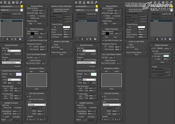Toggle show end result in Skylight panel
175x124 pixels.
157,39
